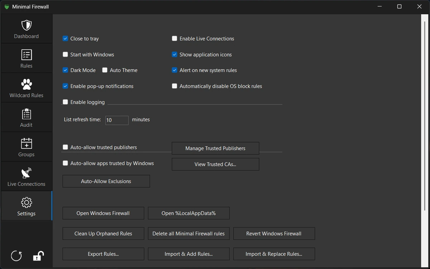Check Automatically disable OS block rules

pos(175,86)
